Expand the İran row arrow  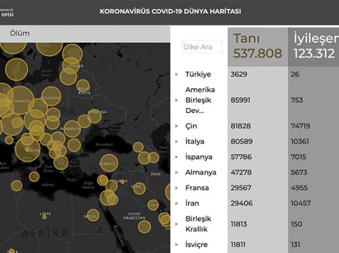177,203
